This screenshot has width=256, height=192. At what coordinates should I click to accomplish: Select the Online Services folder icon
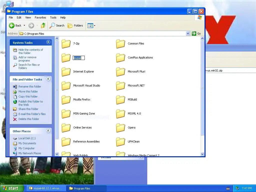coord(66,128)
